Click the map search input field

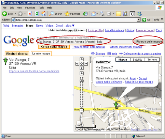[85, 42]
